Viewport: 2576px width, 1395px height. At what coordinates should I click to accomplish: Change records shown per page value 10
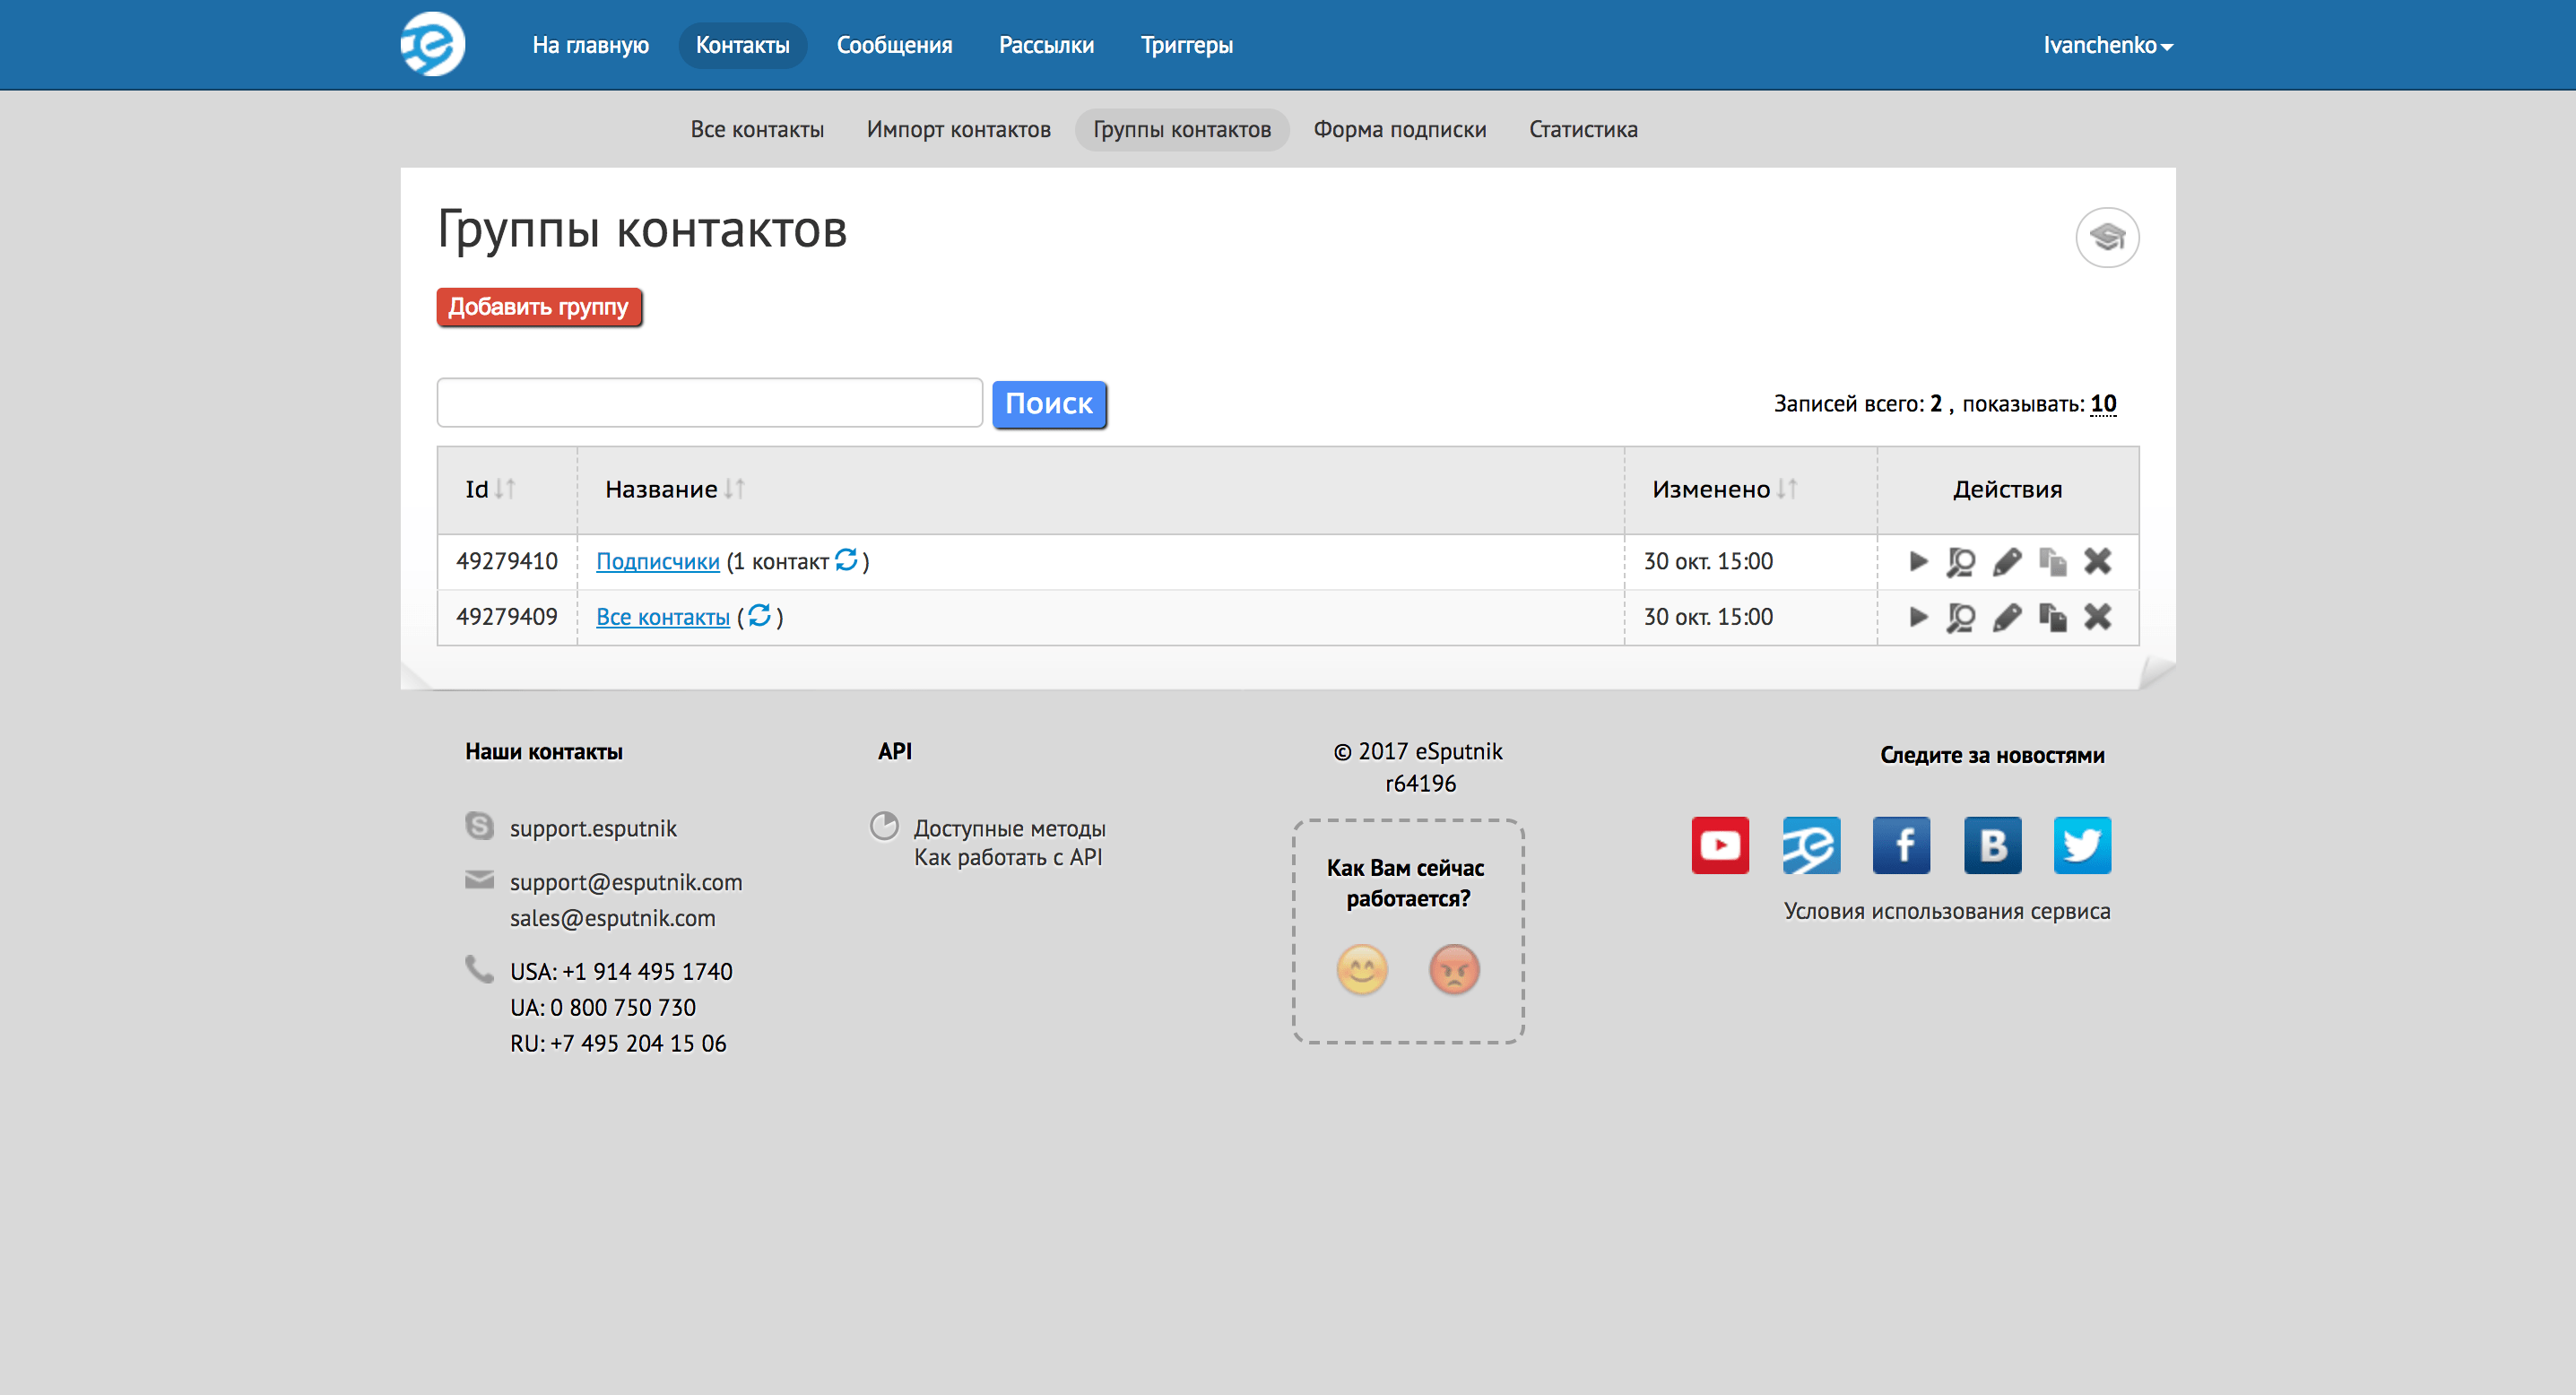(2102, 404)
